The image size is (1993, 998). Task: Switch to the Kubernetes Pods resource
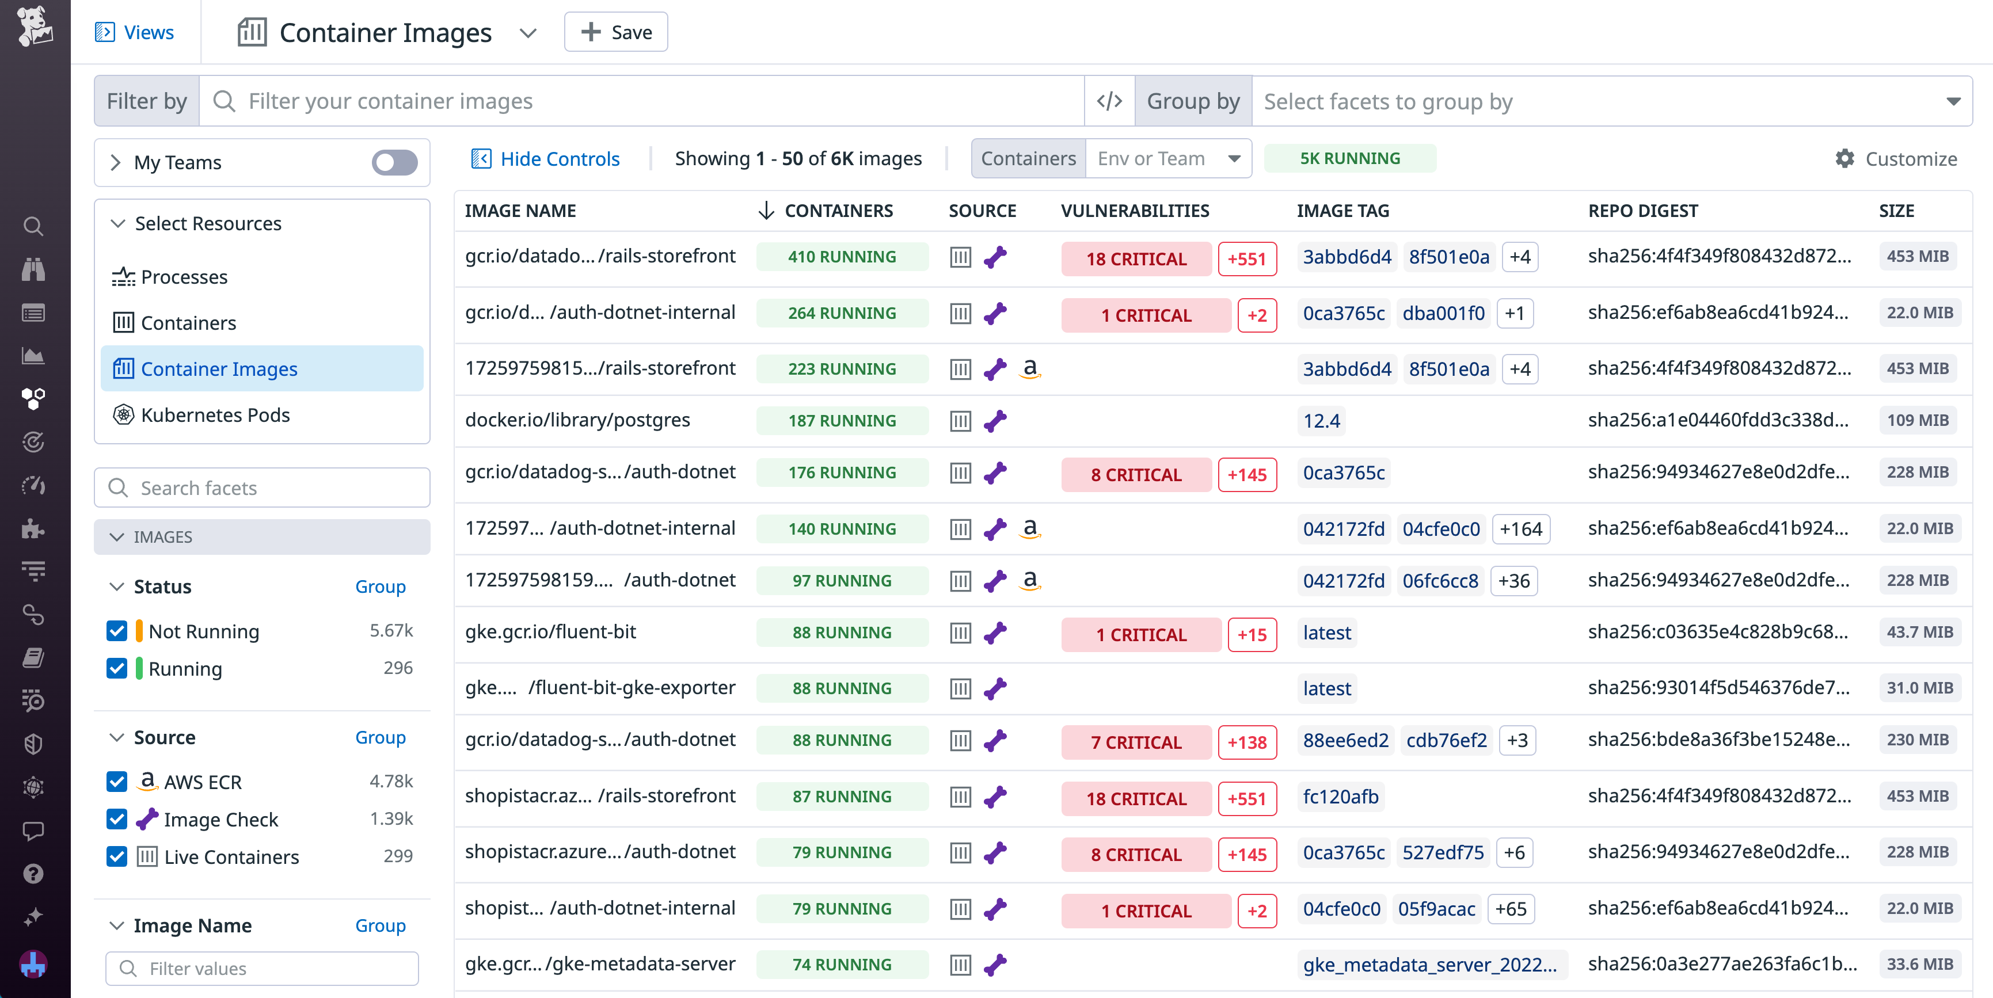coord(216,414)
